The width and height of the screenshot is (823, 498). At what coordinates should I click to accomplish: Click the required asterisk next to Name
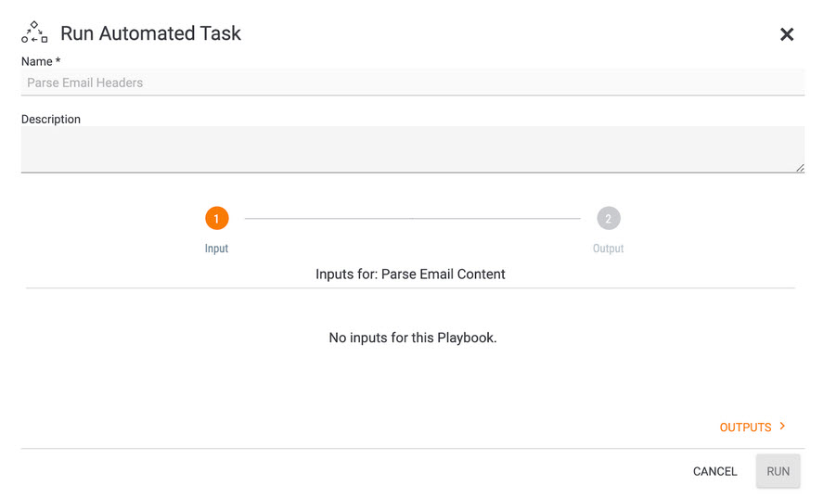(58, 60)
